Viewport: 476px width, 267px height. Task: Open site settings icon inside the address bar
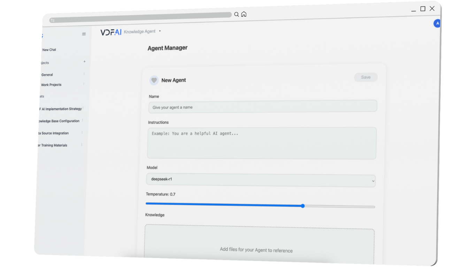(x=53, y=20)
